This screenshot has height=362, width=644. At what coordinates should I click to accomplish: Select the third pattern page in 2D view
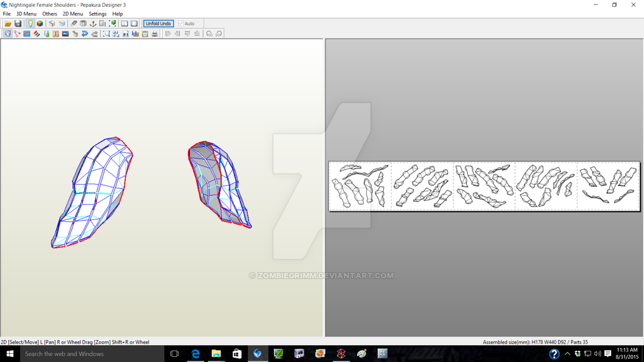(x=484, y=186)
